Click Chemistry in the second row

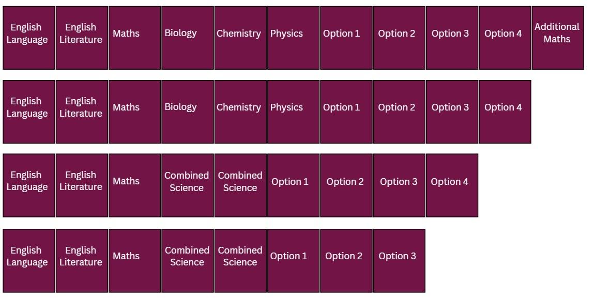pyautogui.click(x=240, y=112)
